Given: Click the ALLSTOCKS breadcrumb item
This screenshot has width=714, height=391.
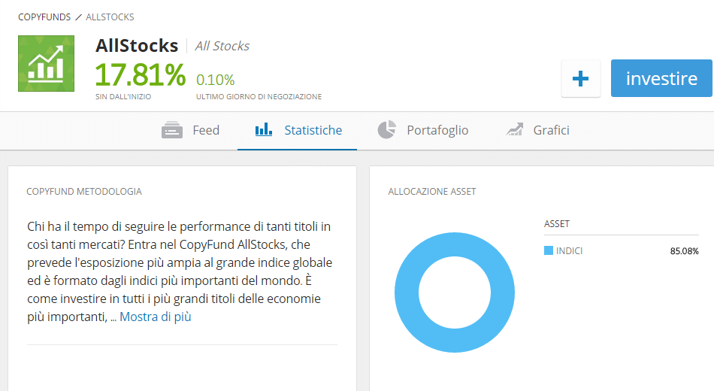Looking at the screenshot, I should pyautogui.click(x=110, y=17).
